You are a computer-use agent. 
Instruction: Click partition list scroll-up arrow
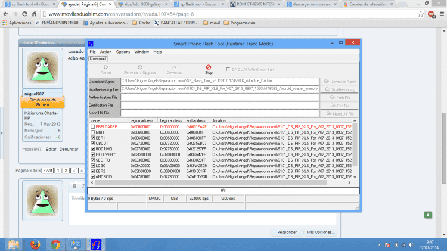[x=355, y=120]
